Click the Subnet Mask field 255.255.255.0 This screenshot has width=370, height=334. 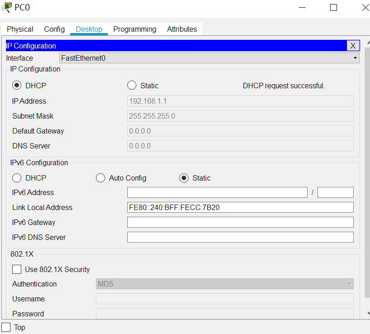click(x=240, y=116)
